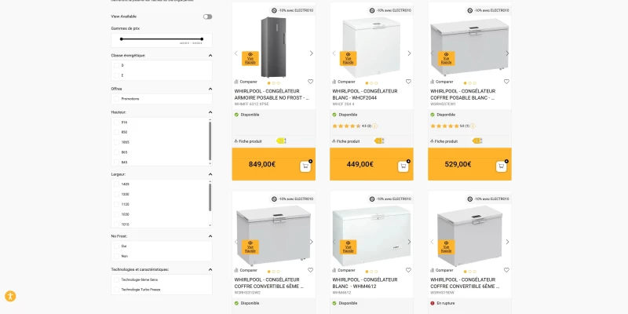The height and width of the screenshot is (314, 628).
Task: Show next image of WHCF2044 freezer
Action: pos(409,53)
